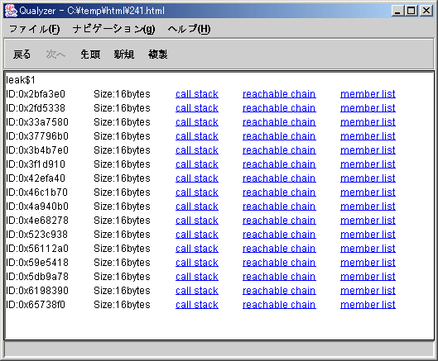Open call stack for ID:0x42efa40
The width and height of the screenshot is (438, 361).
coord(197,178)
